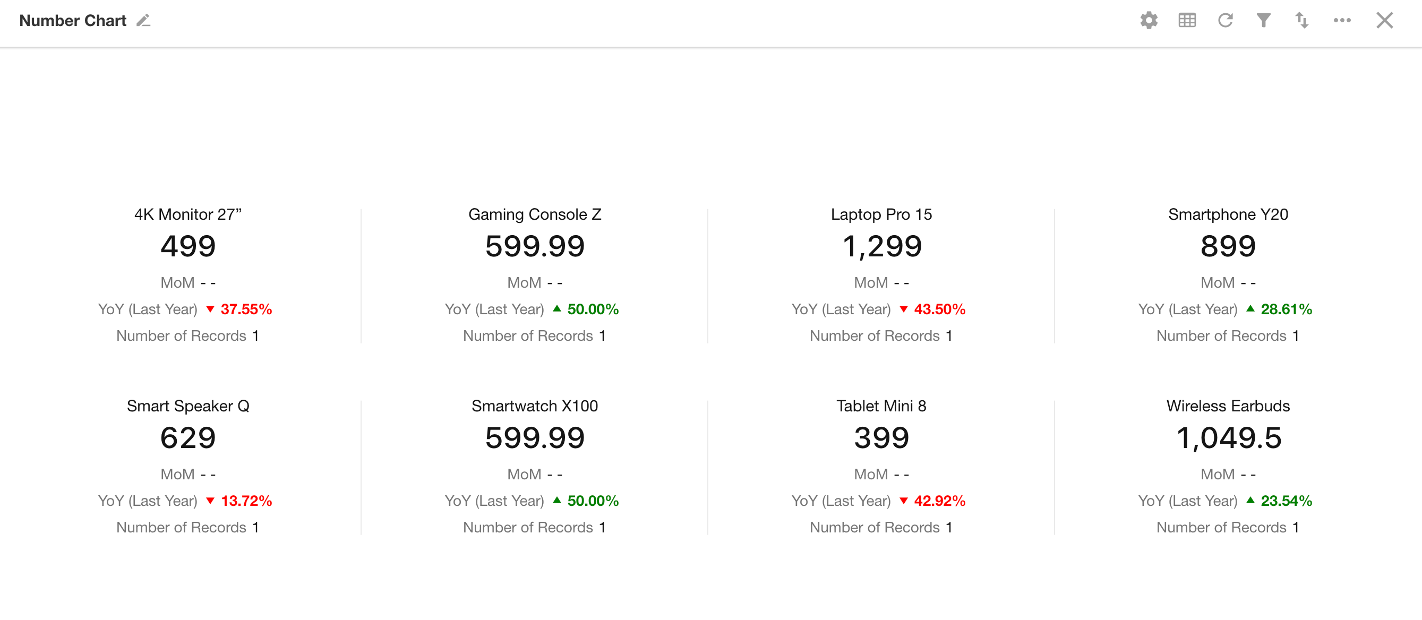Show underlying data table view
1422x620 pixels.
(1187, 21)
